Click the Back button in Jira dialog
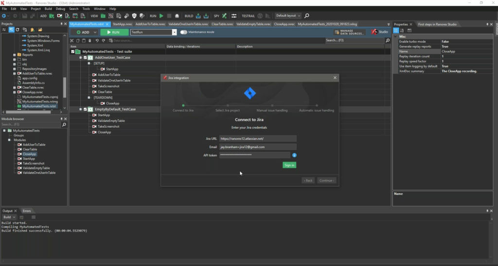The image size is (498, 266). [x=308, y=181]
